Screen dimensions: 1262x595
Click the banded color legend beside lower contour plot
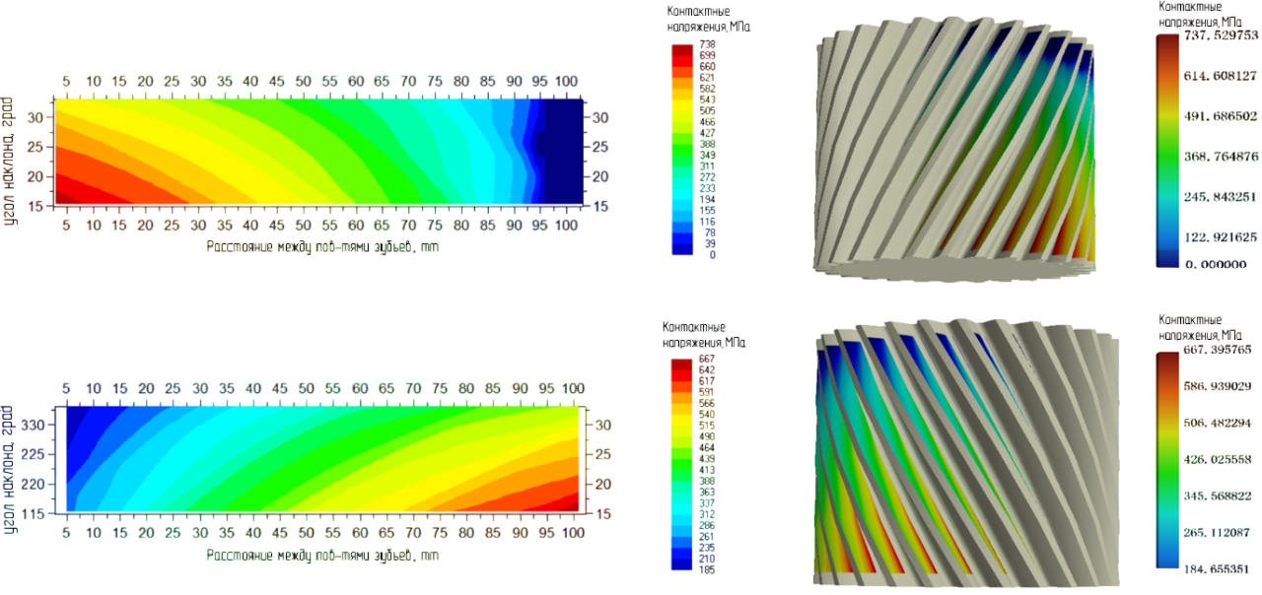680,465
